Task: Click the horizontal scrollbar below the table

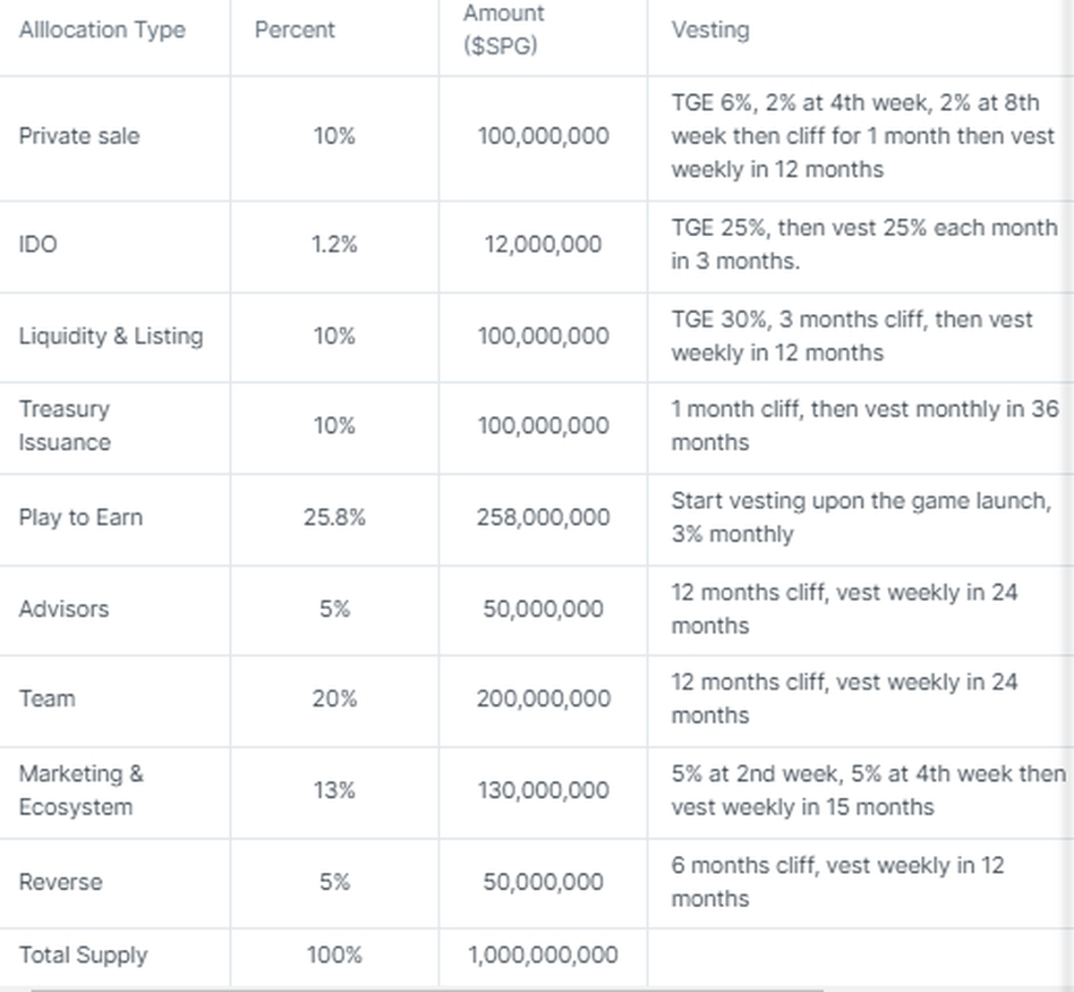Action: 428,988
